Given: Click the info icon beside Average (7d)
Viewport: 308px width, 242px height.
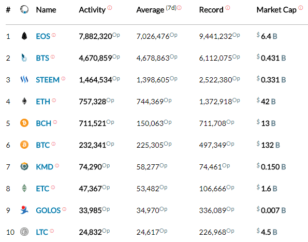Looking at the screenshot, I should click(x=179, y=8).
